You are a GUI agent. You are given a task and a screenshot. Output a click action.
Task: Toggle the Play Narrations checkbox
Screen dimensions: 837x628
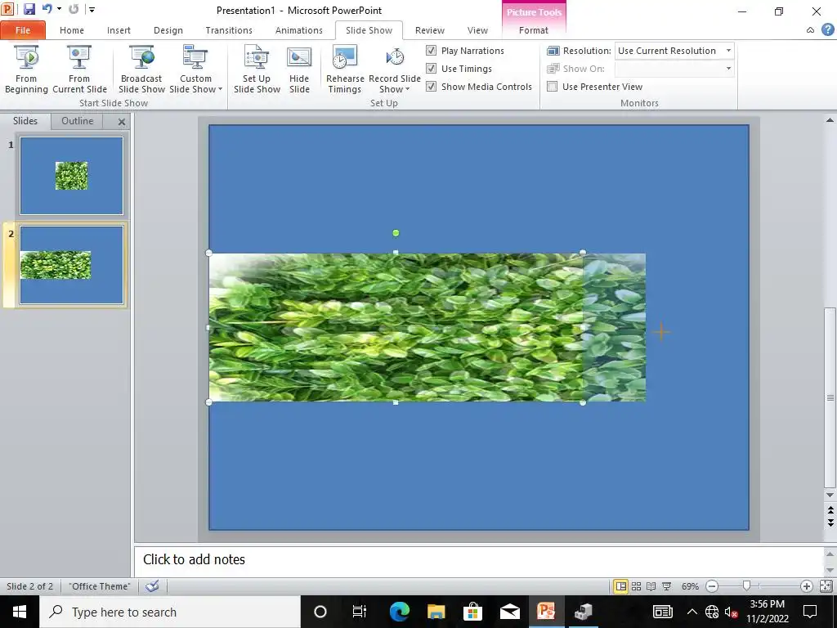click(432, 51)
